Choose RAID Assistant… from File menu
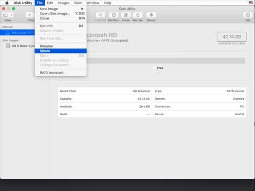Viewport: 255px width, 191px height. coord(61,73)
